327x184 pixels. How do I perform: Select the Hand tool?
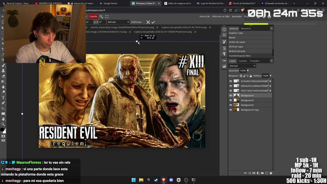(3, 119)
